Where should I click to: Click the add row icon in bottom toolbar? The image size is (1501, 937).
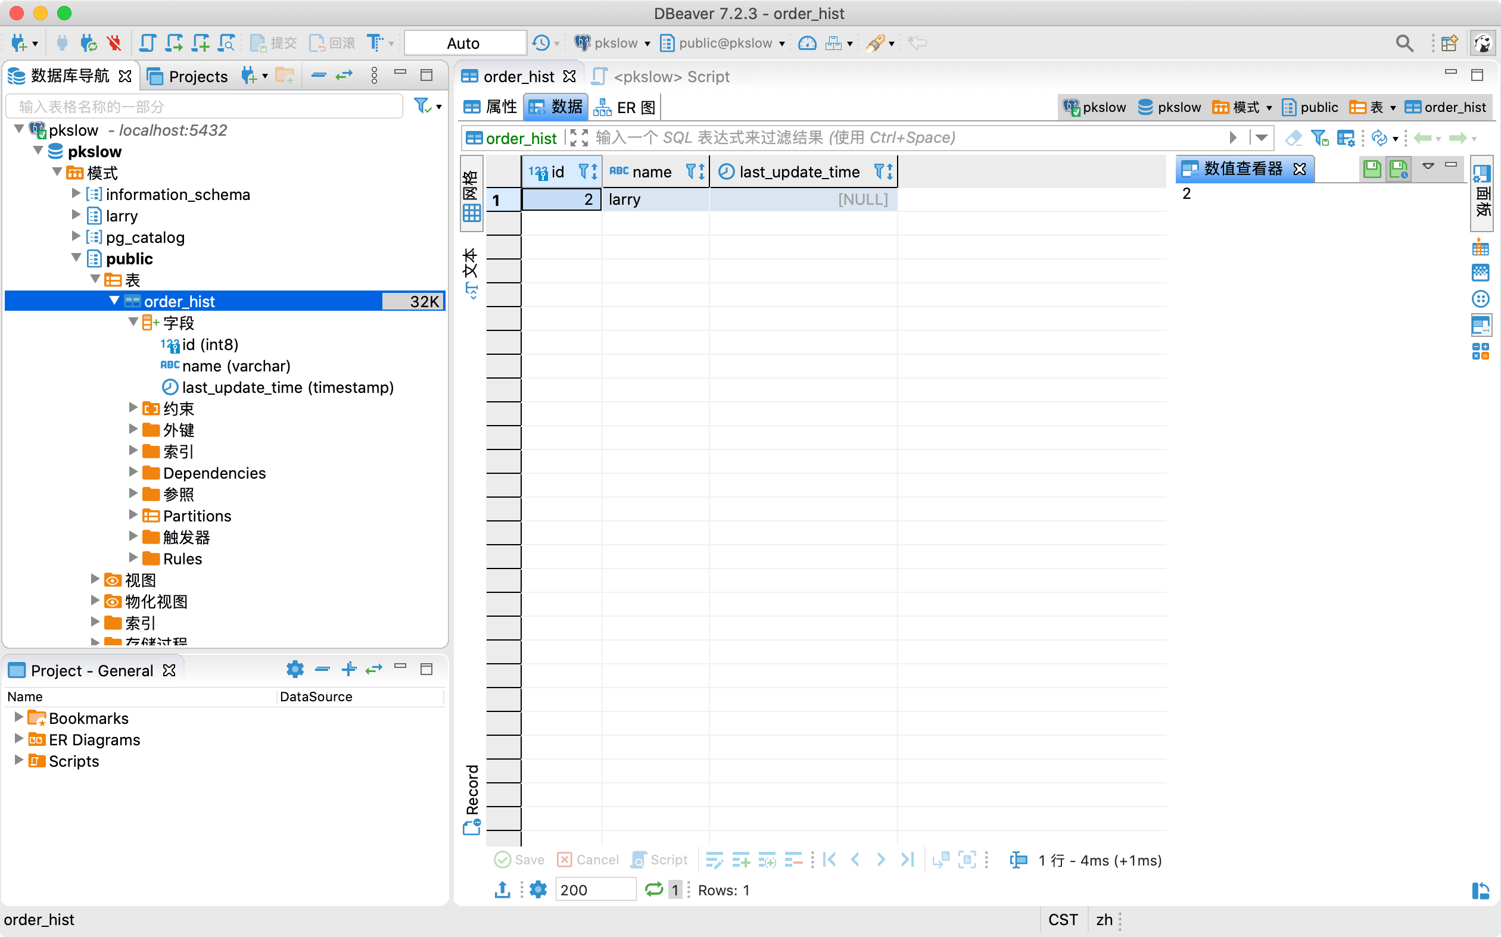(740, 860)
